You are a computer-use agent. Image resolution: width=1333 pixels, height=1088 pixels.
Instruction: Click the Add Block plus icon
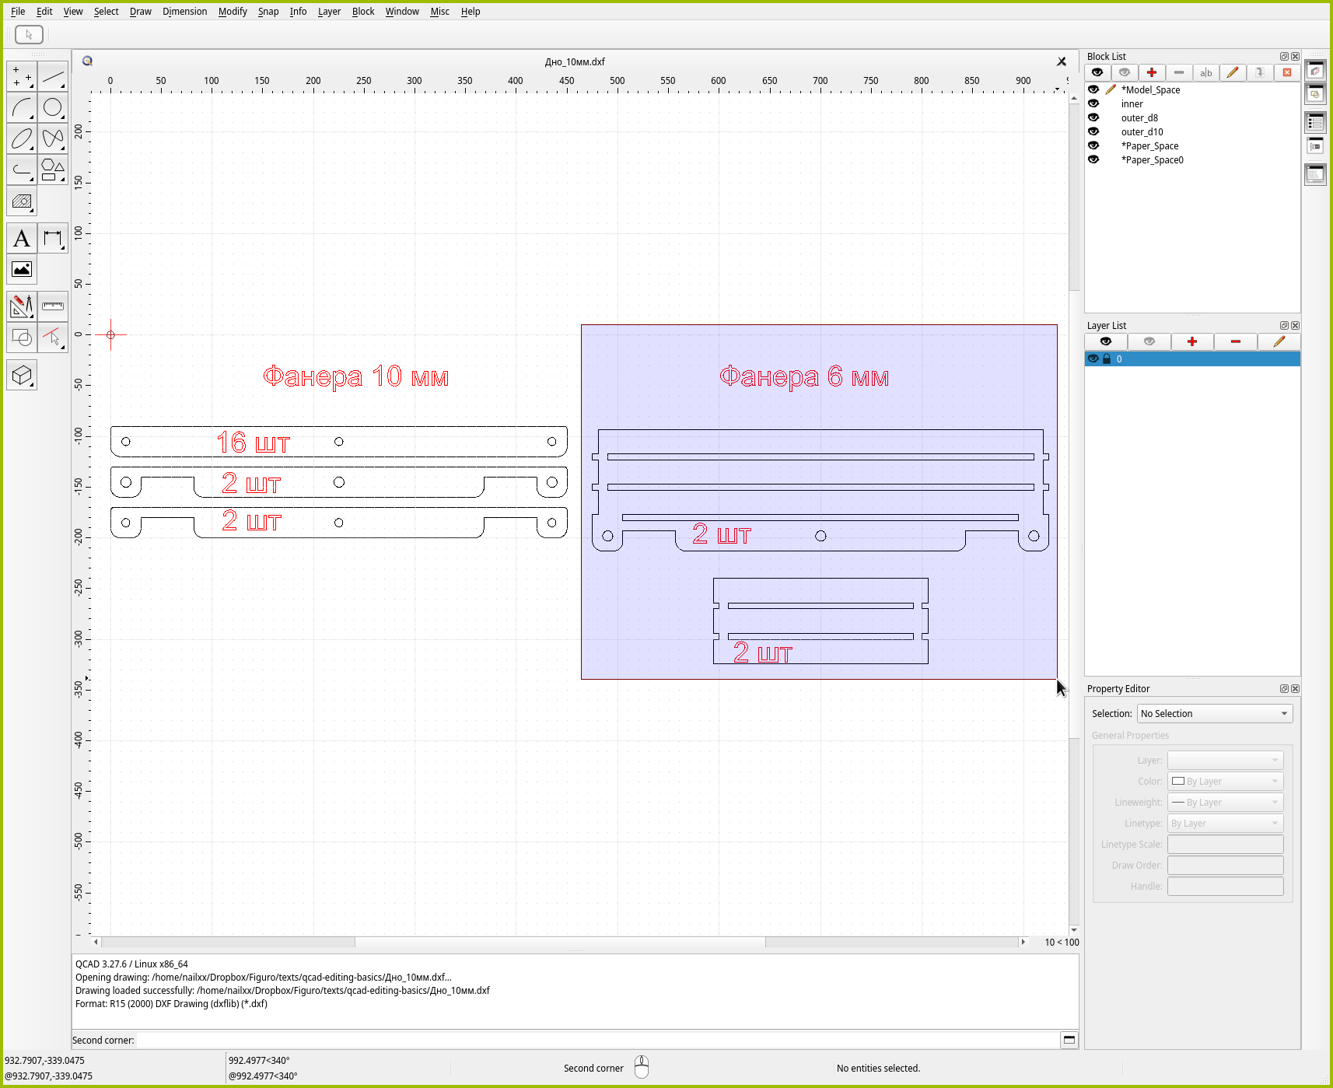[1151, 72]
